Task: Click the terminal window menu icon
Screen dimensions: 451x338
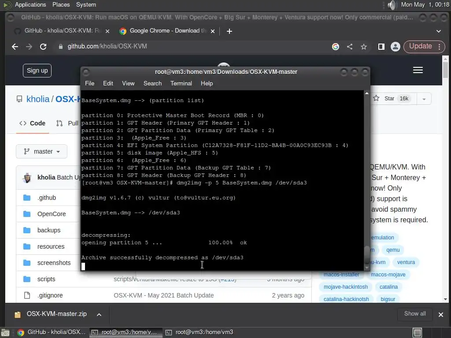Action: [x=86, y=72]
